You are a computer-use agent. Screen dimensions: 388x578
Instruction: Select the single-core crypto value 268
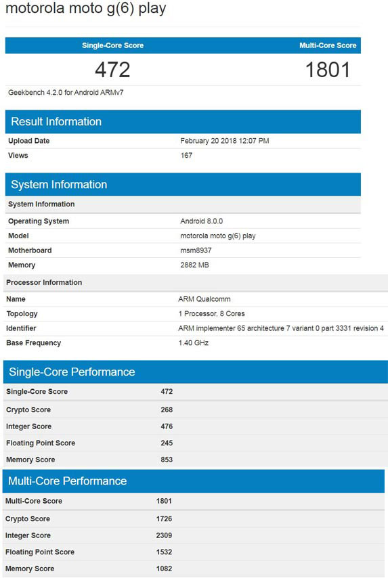167,410
